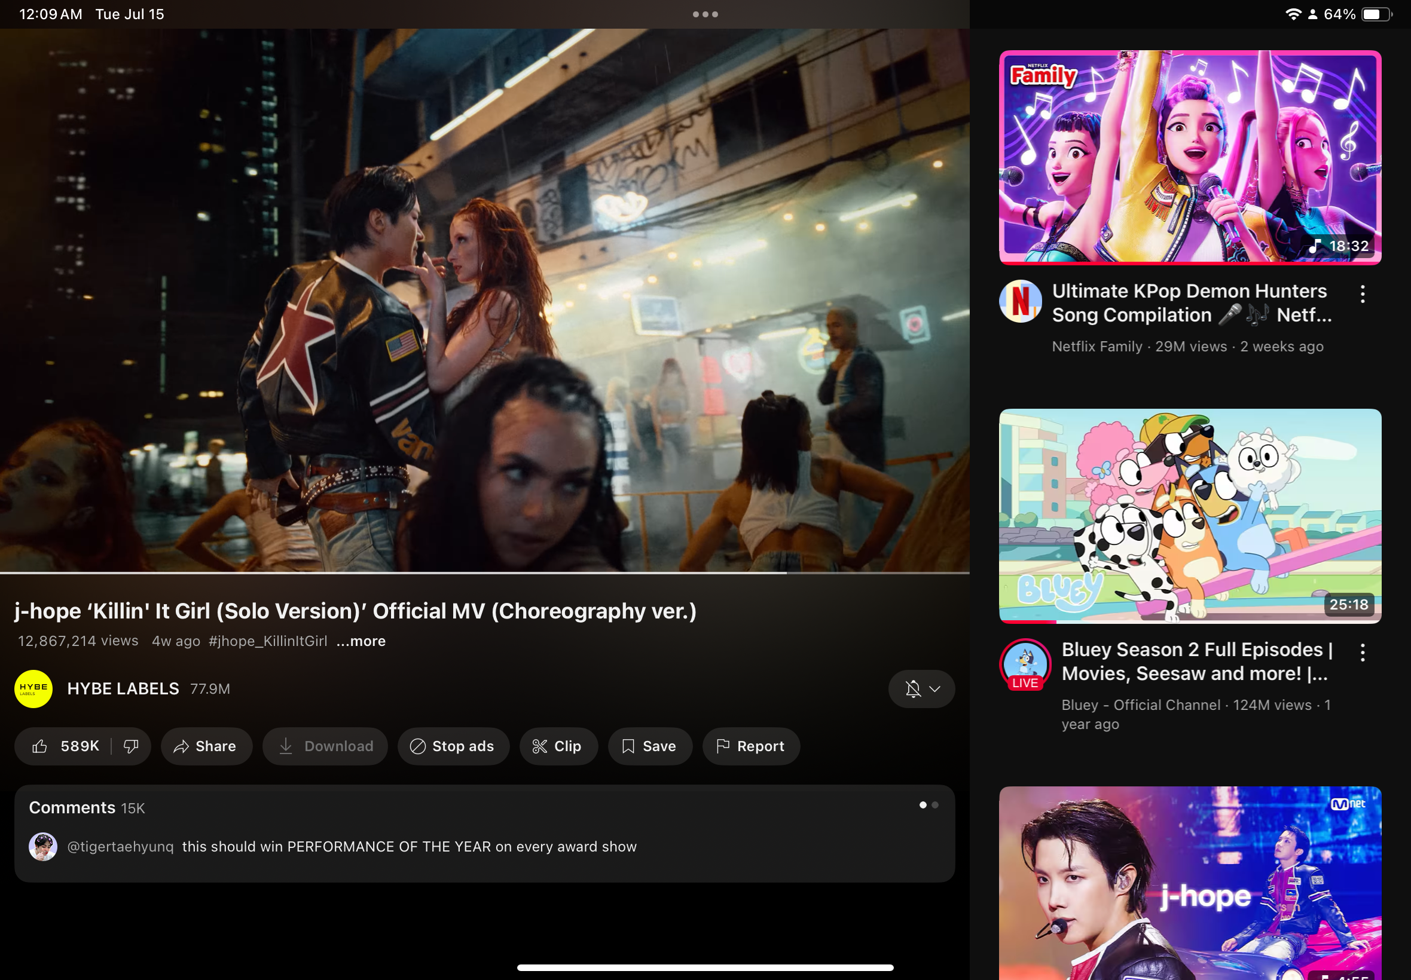Report this video with flag button
The width and height of the screenshot is (1411, 980).
click(751, 746)
